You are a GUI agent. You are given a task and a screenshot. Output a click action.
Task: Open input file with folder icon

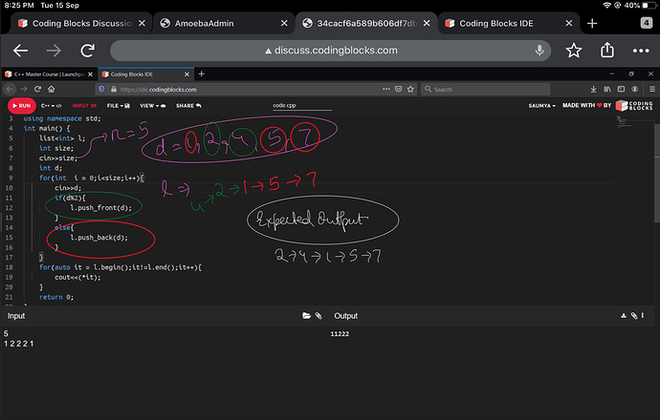click(x=306, y=315)
